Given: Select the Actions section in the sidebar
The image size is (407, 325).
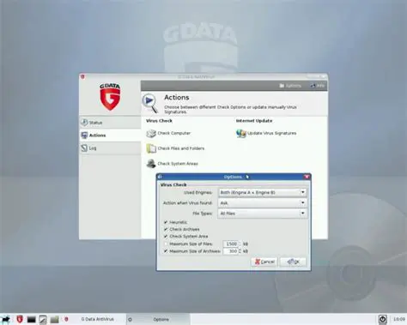Looking at the screenshot, I should [x=110, y=135].
